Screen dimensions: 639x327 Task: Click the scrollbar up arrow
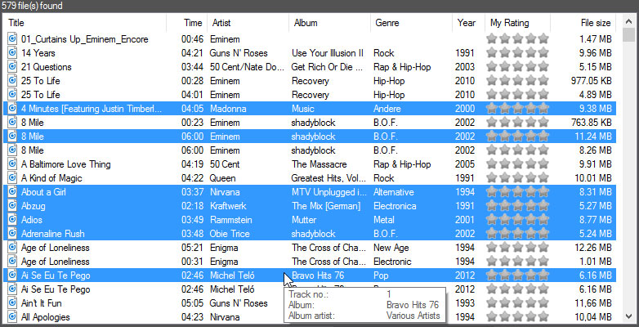tap(628, 20)
